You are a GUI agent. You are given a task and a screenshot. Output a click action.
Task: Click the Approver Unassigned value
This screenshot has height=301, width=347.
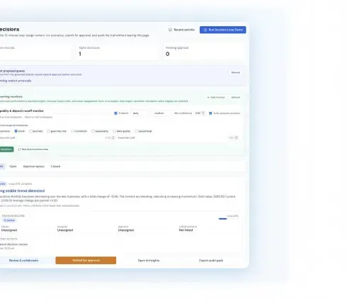(126, 230)
